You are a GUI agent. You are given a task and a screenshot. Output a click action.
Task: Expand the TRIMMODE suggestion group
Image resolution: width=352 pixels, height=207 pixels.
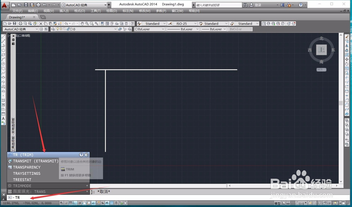87,186
